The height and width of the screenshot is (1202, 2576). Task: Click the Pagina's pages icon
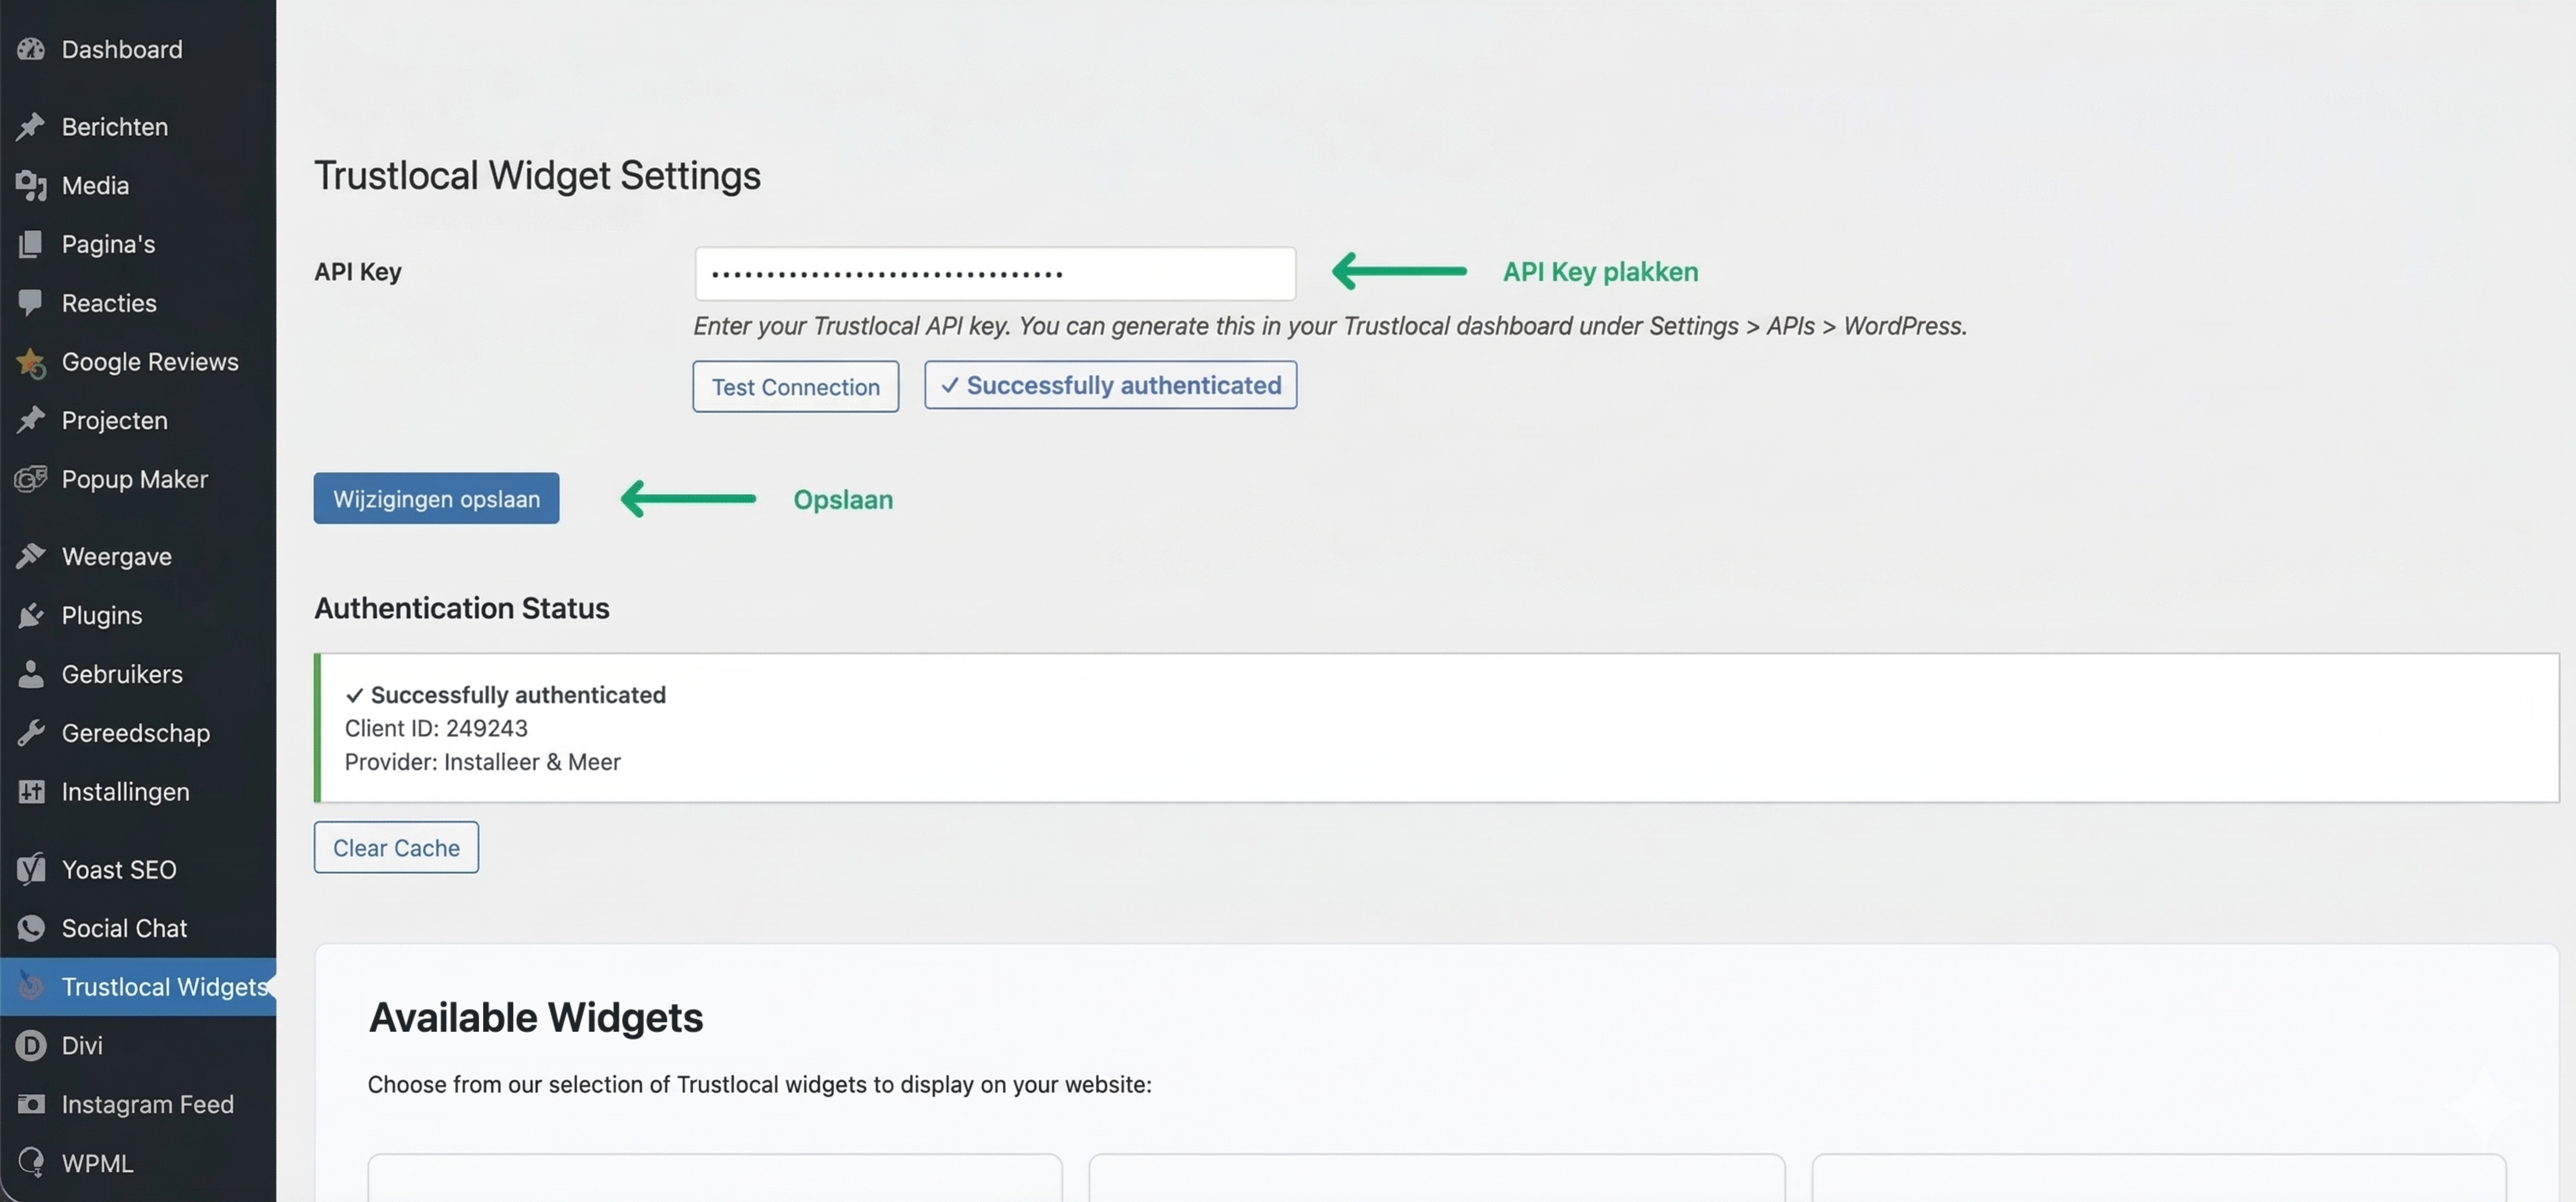coord(31,244)
